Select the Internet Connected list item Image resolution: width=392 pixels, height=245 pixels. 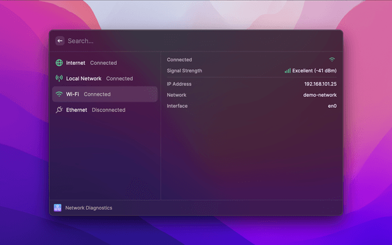click(104, 63)
